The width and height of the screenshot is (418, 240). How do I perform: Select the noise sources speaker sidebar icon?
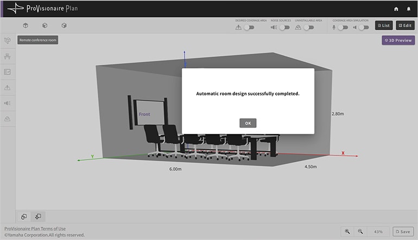(x=8, y=103)
